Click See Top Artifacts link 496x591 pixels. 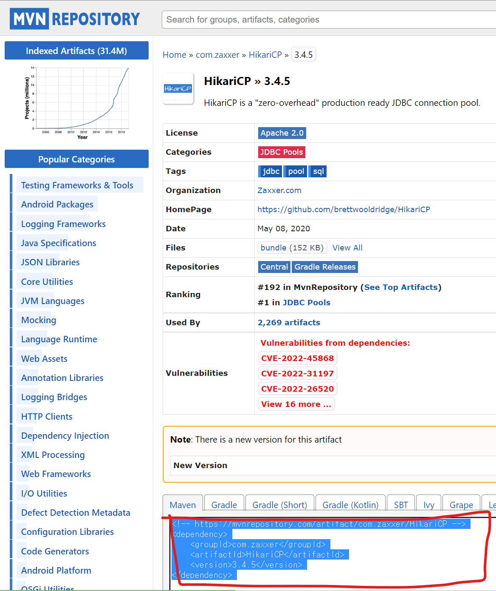(x=401, y=287)
